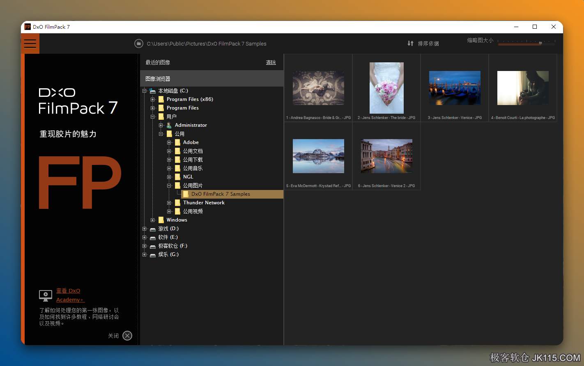Expand the 娱乐 (G:) drive node

coord(145,254)
